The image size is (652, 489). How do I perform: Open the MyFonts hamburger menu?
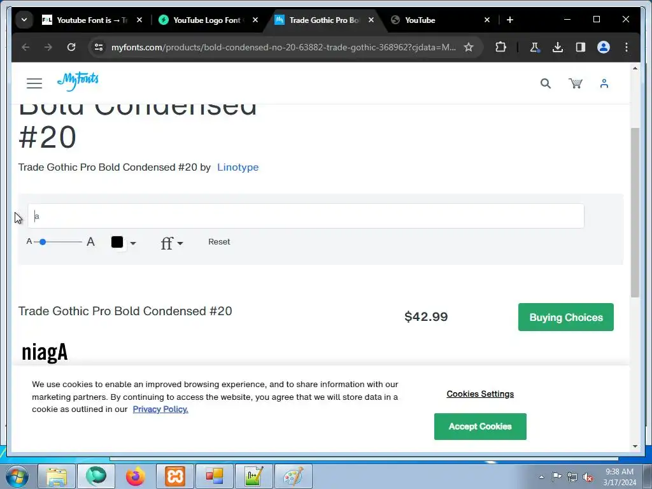click(x=34, y=83)
